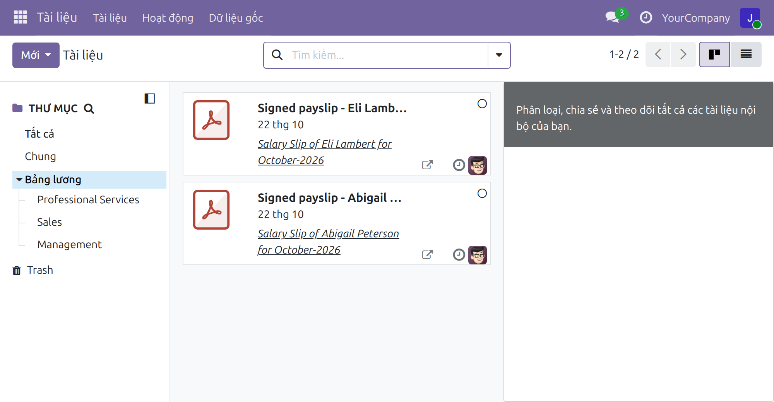Image resolution: width=774 pixels, height=402 pixels.
Task: Select the Chung folder
Action: [41, 157]
